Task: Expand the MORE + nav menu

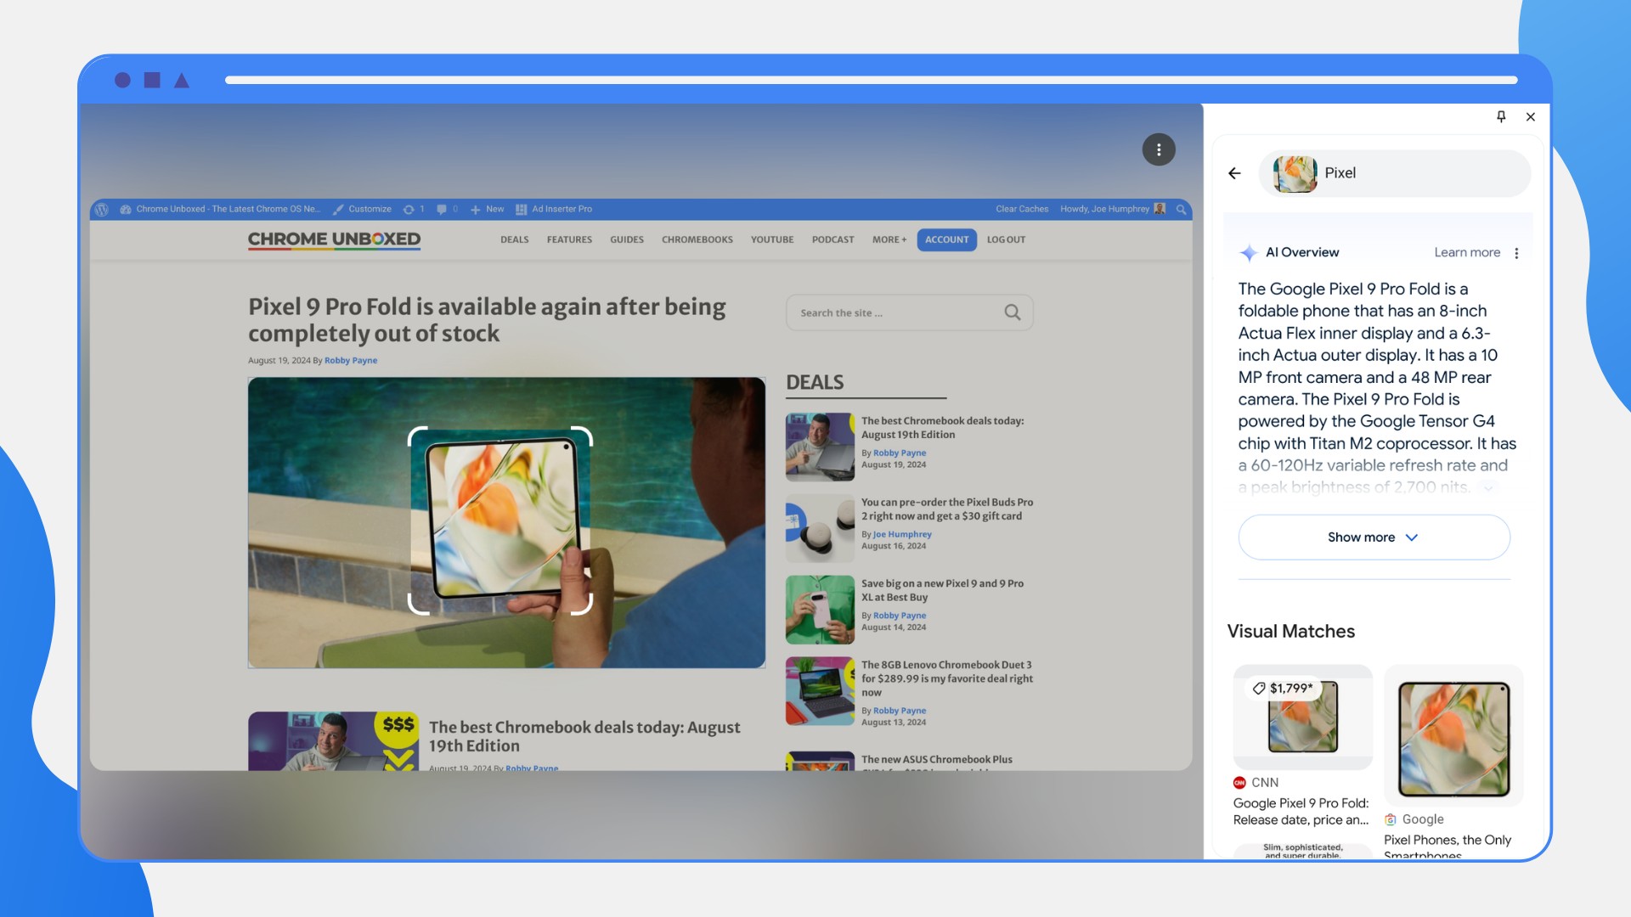Action: point(889,239)
